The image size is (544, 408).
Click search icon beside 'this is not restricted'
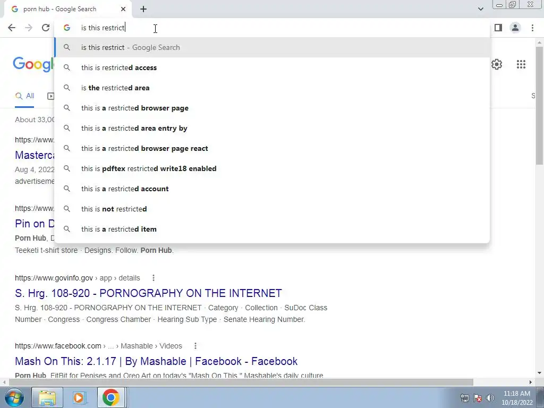[x=67, y=209]
